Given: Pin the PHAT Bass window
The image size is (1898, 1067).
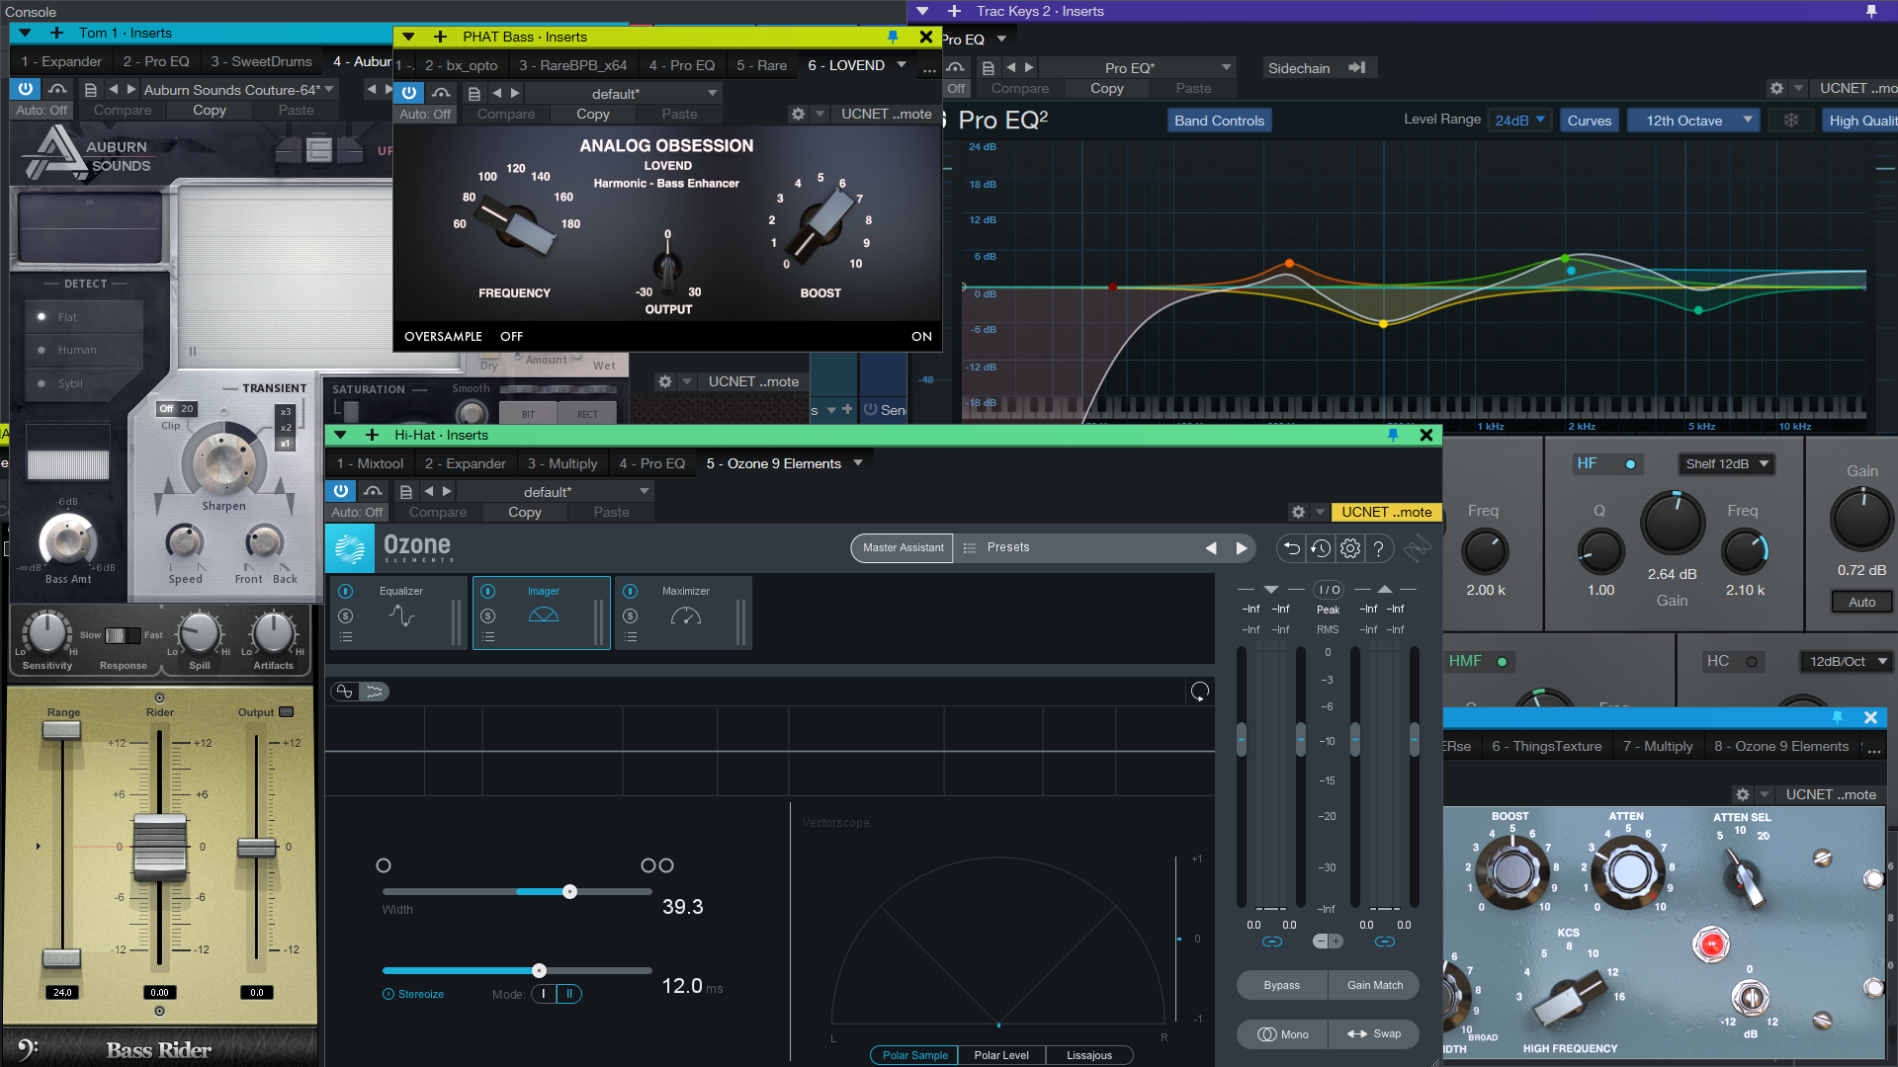Looking at the screenshot, I should click(x=893, y=37).
